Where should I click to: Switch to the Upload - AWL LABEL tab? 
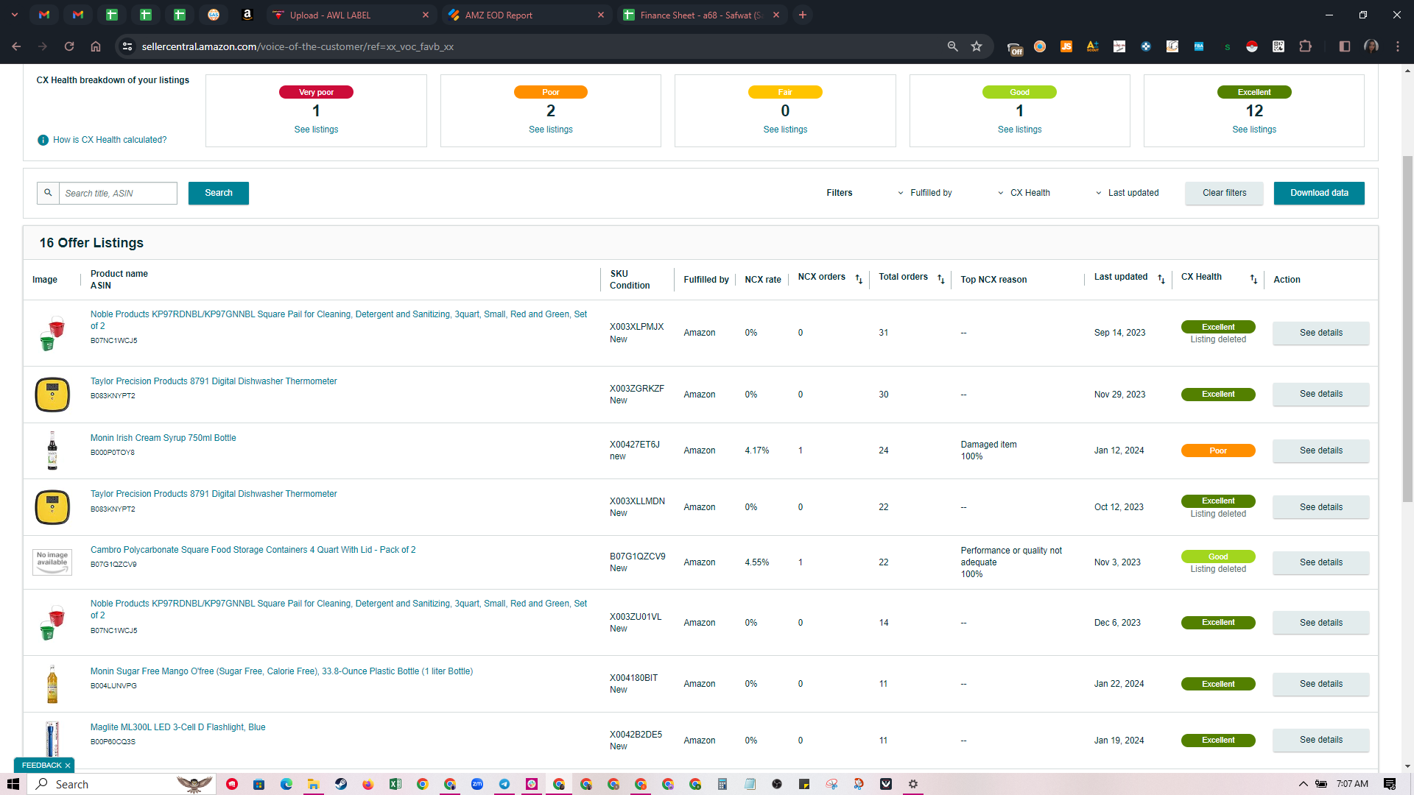pos(352,15)
